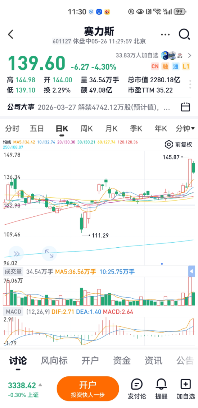Toggle 前复权 price adjustment setting

[x=179, y=145]
